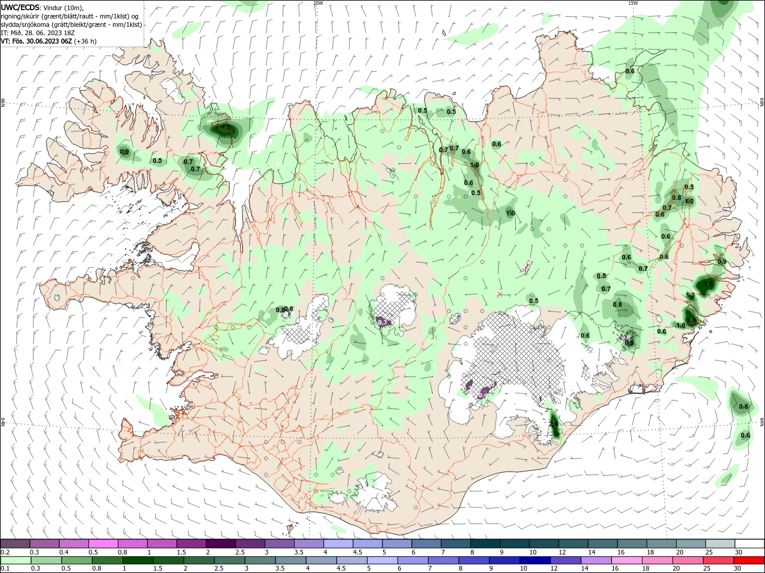Select 'VT: Fös. 30.06.2023 06Z (+36 h)' text

[x=48, y=41]
